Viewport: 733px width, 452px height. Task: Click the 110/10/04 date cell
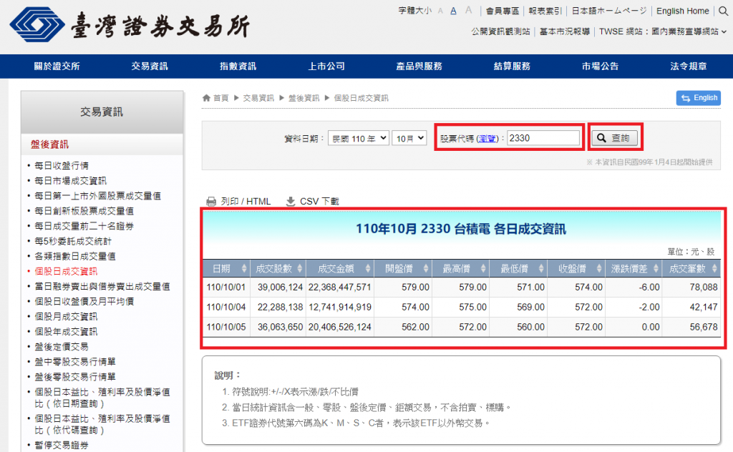point(226,307)
